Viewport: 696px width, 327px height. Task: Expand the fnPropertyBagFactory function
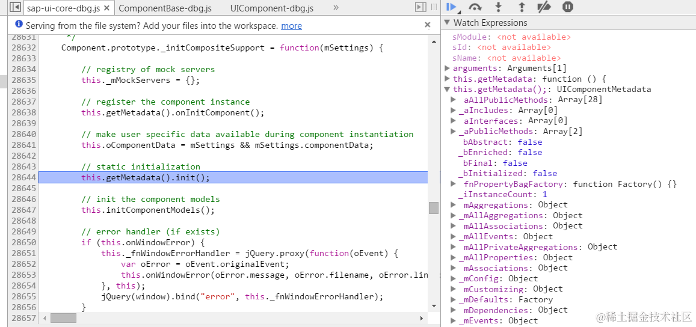coord(453,184)
